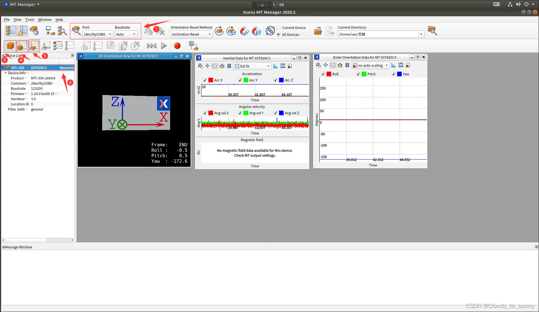Click the blue Acc Z color swatch
Screen dimensions: 539x312
(x=281, y=80)
